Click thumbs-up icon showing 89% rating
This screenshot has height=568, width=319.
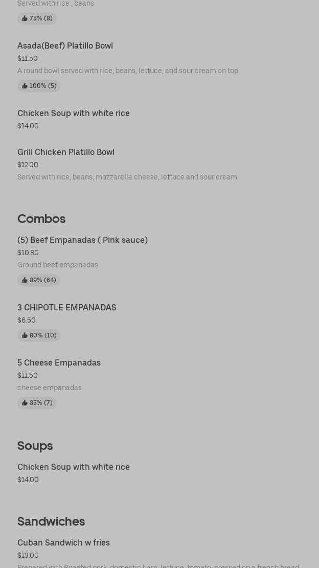(25, 280)
